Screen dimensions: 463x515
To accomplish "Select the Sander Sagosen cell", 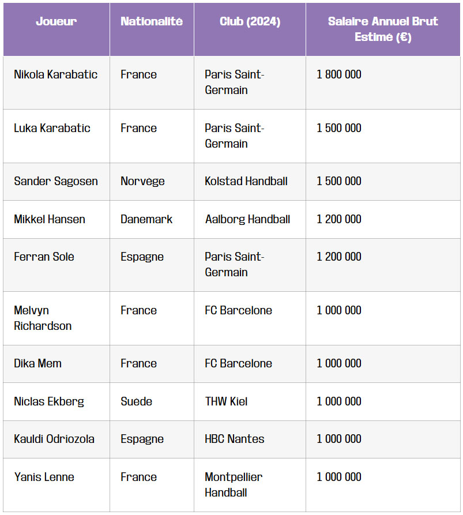I will pos(56,182).
